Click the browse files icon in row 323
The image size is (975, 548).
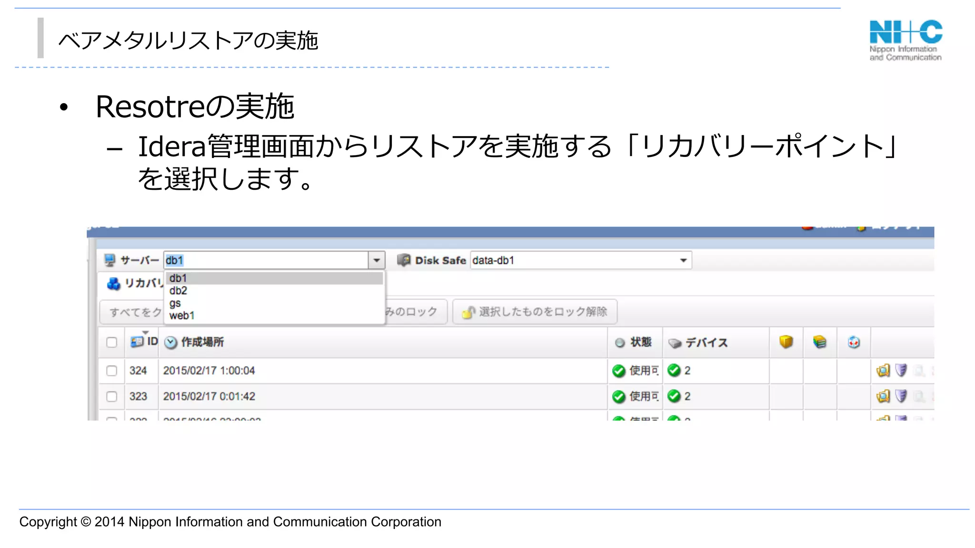(883, 396)
